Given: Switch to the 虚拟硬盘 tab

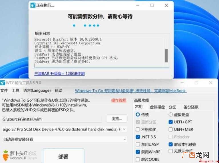Looking at the screenshot, I should click(x=157, y=107).
